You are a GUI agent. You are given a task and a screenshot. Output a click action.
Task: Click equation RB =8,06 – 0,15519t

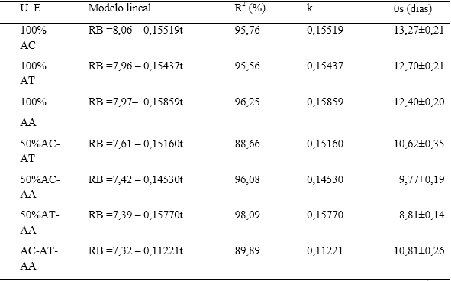(x=136, y=30)
